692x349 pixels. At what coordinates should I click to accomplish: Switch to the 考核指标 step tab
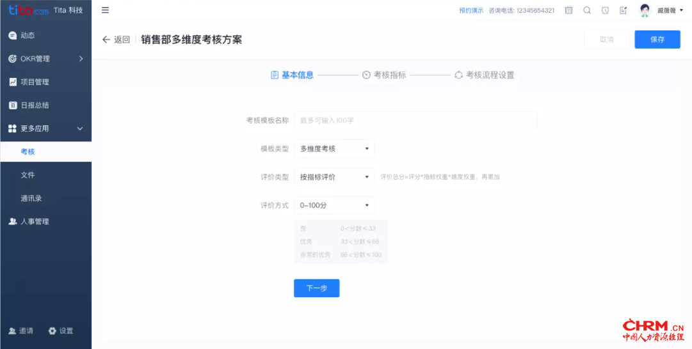click(384, 75)
